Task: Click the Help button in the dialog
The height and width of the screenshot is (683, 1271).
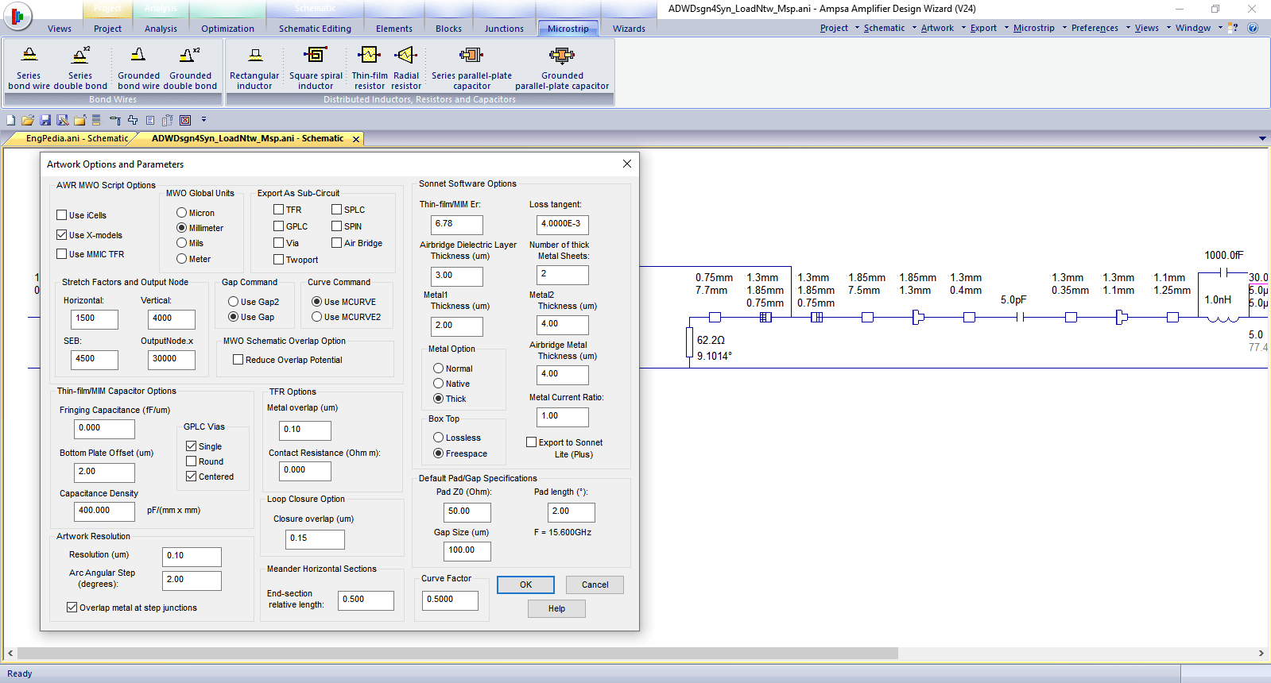Action: click(556, 608)
